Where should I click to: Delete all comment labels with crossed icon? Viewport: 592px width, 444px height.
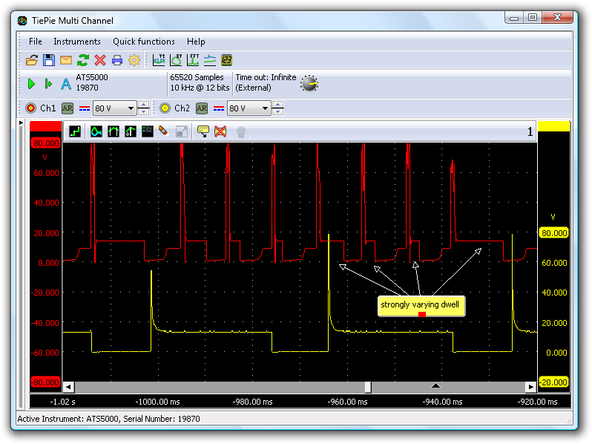point(220,131)
